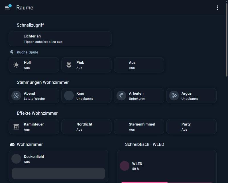Click the moon icon on Abend tile

coord(16,96)
